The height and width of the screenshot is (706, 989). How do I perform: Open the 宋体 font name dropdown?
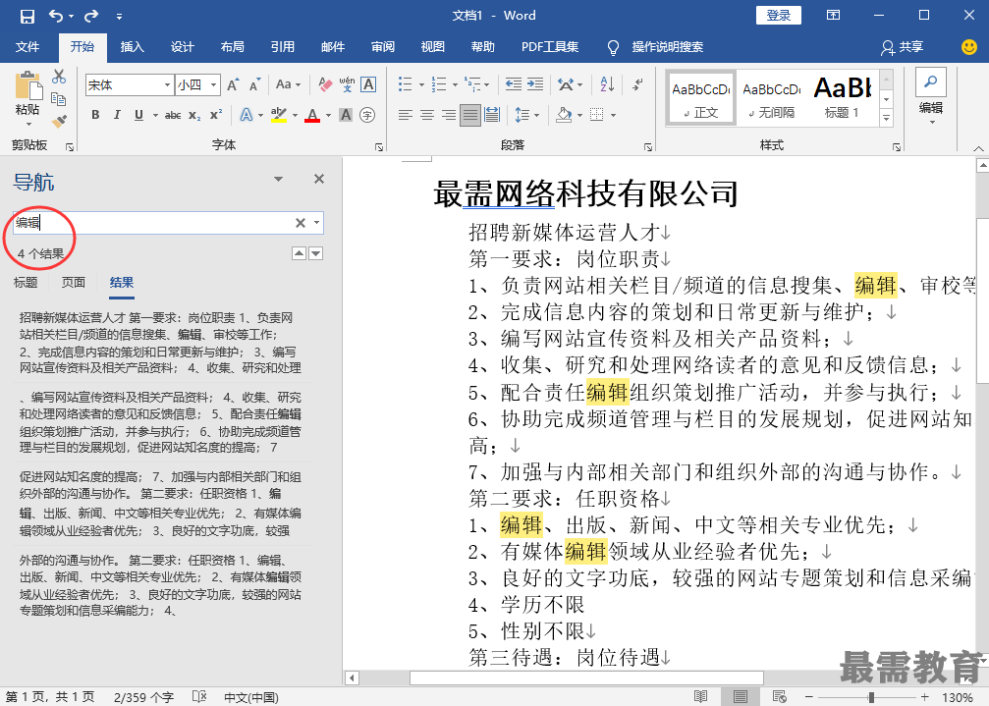tap(167, 85)
